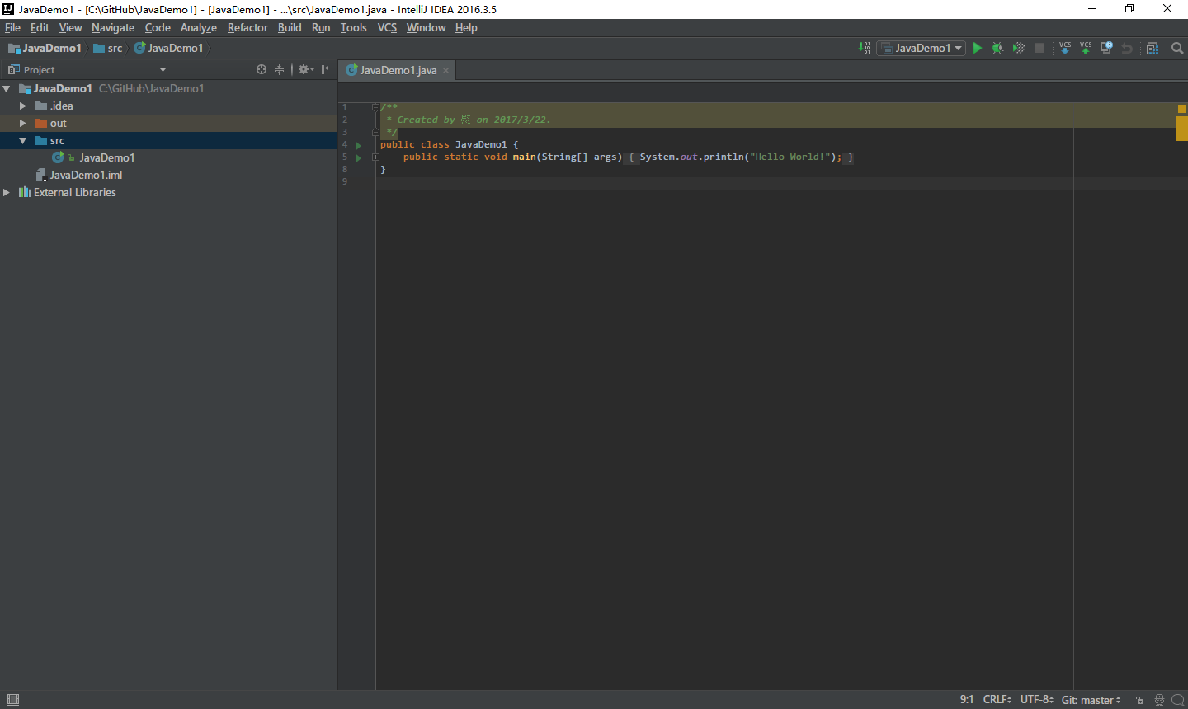Image resolution: width=1188 pixels, height=709 pixels.
Task: Open the JavaDemo1 run configuration dropdown
Action: [x=921, y=48]
